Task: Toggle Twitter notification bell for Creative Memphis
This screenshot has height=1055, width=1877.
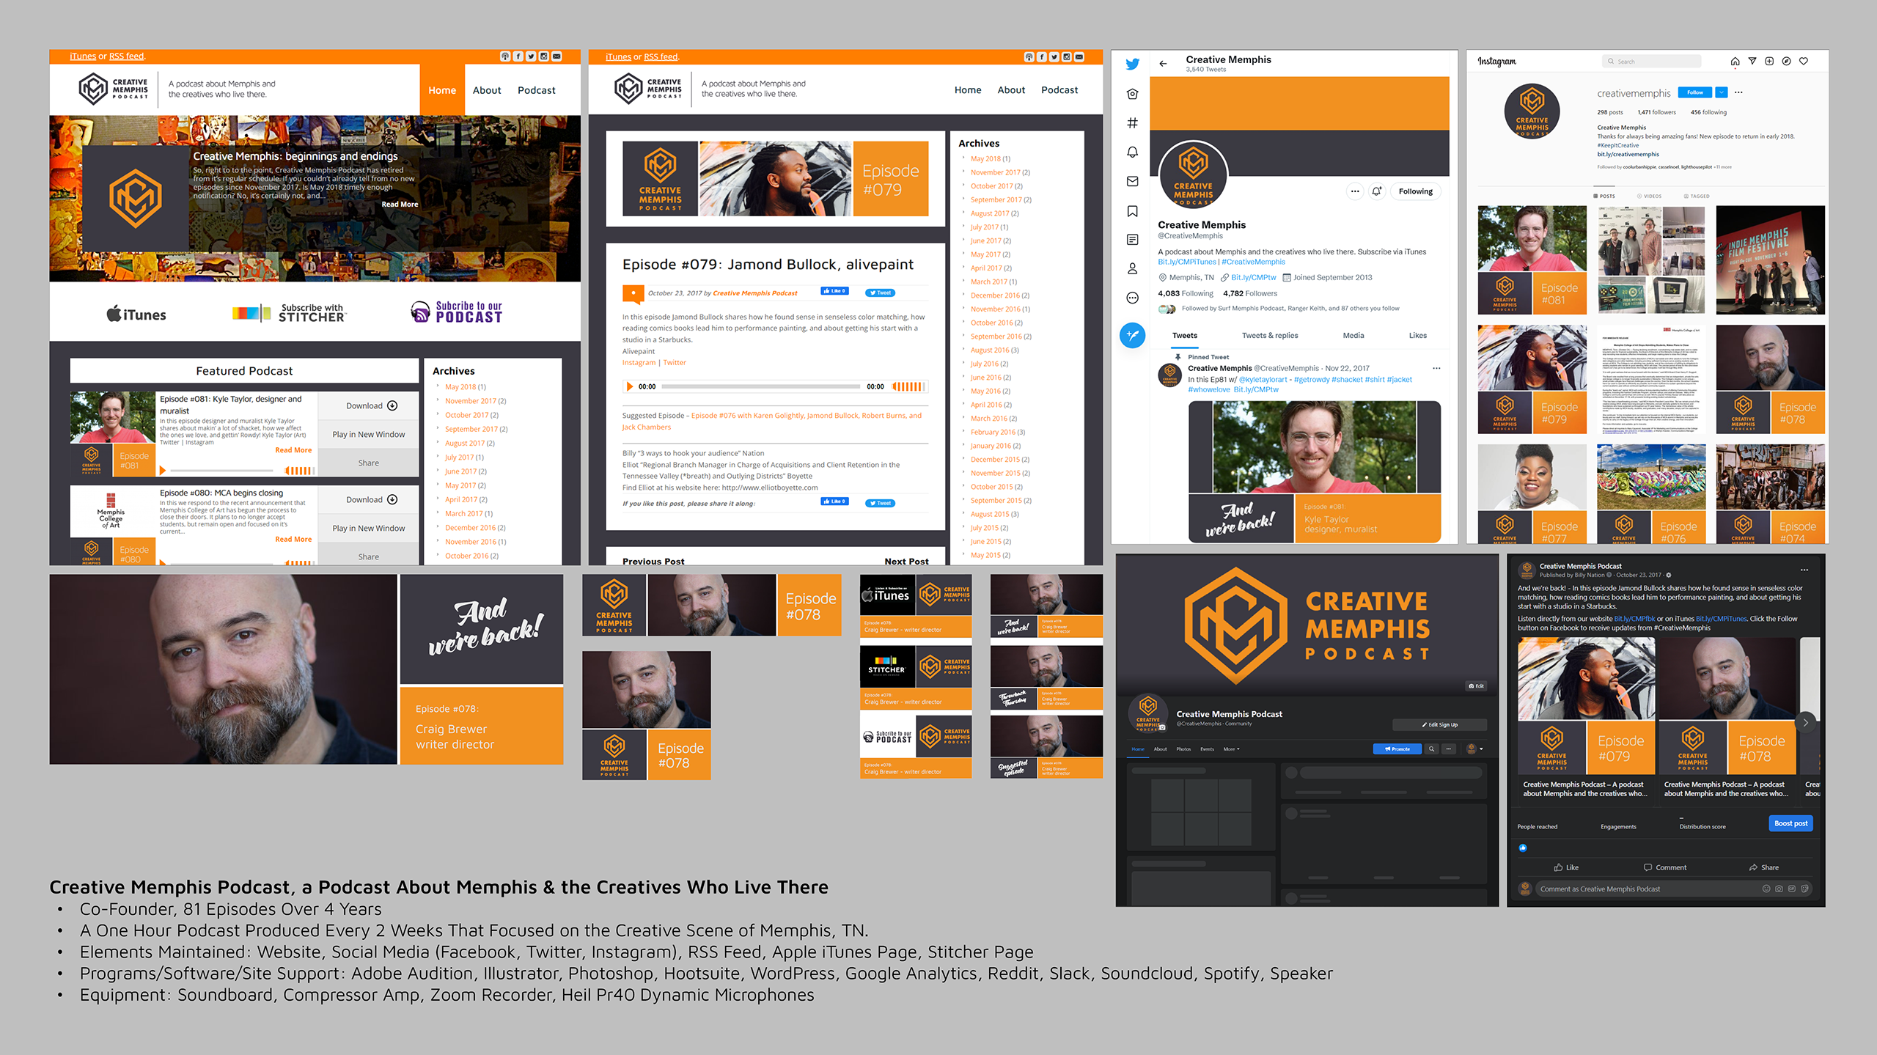Action: click(1377, 191)
